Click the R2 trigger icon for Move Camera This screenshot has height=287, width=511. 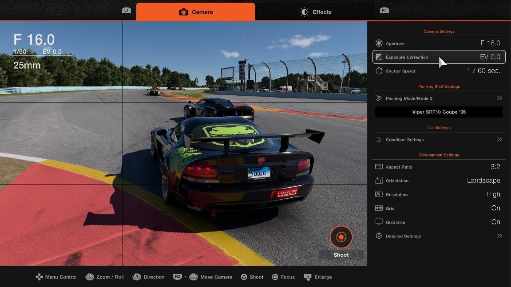178,277
